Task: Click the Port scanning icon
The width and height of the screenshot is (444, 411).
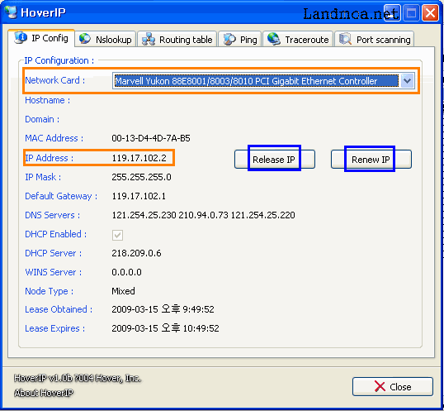Action: 346,39
